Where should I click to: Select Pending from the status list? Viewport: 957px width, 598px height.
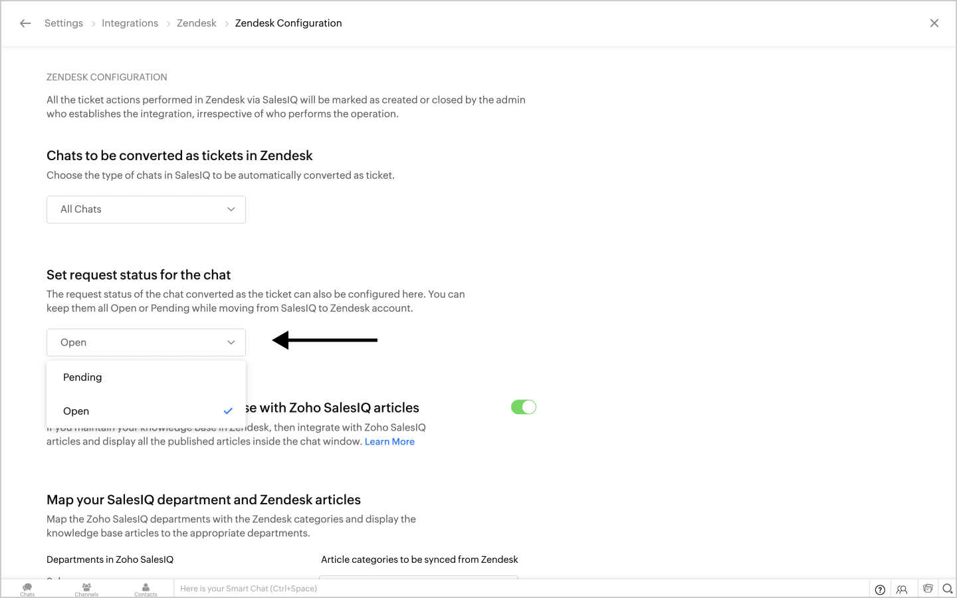pyautogui.click(x=82, y=377)
